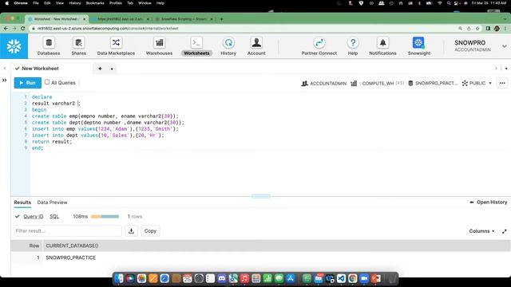Change the ACCOUNTADMIN role context
The image size is (511, 287).
pos(323,83)
